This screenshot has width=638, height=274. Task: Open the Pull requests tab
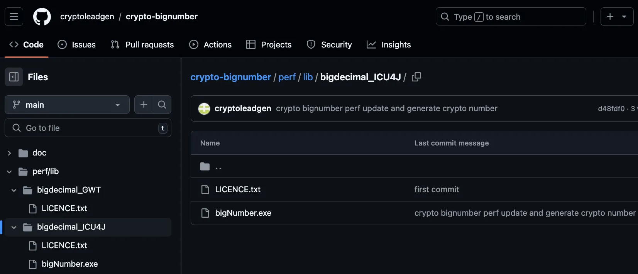142,45
